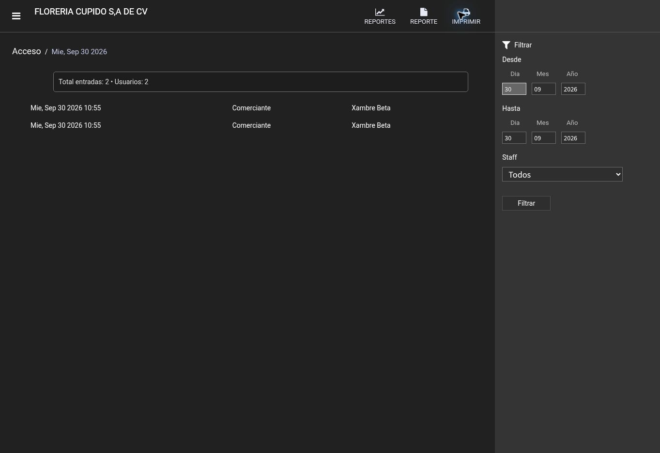660x453 pixels.
Task: Click the Filtrar funnel icon
Action: (x=507, y=45)
